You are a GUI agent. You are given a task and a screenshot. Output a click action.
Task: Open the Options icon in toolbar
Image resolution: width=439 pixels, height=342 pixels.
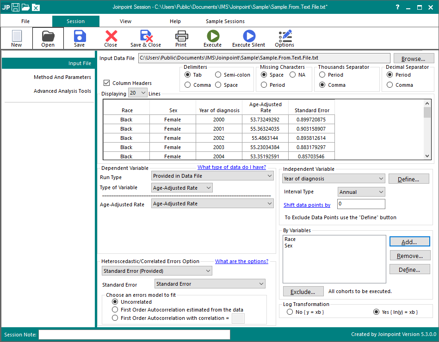click(x=284, y=38)
